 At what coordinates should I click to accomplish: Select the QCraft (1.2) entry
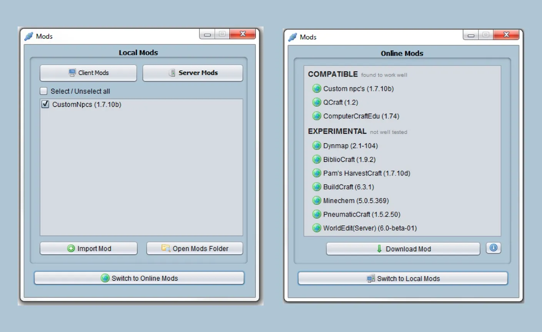340,102
